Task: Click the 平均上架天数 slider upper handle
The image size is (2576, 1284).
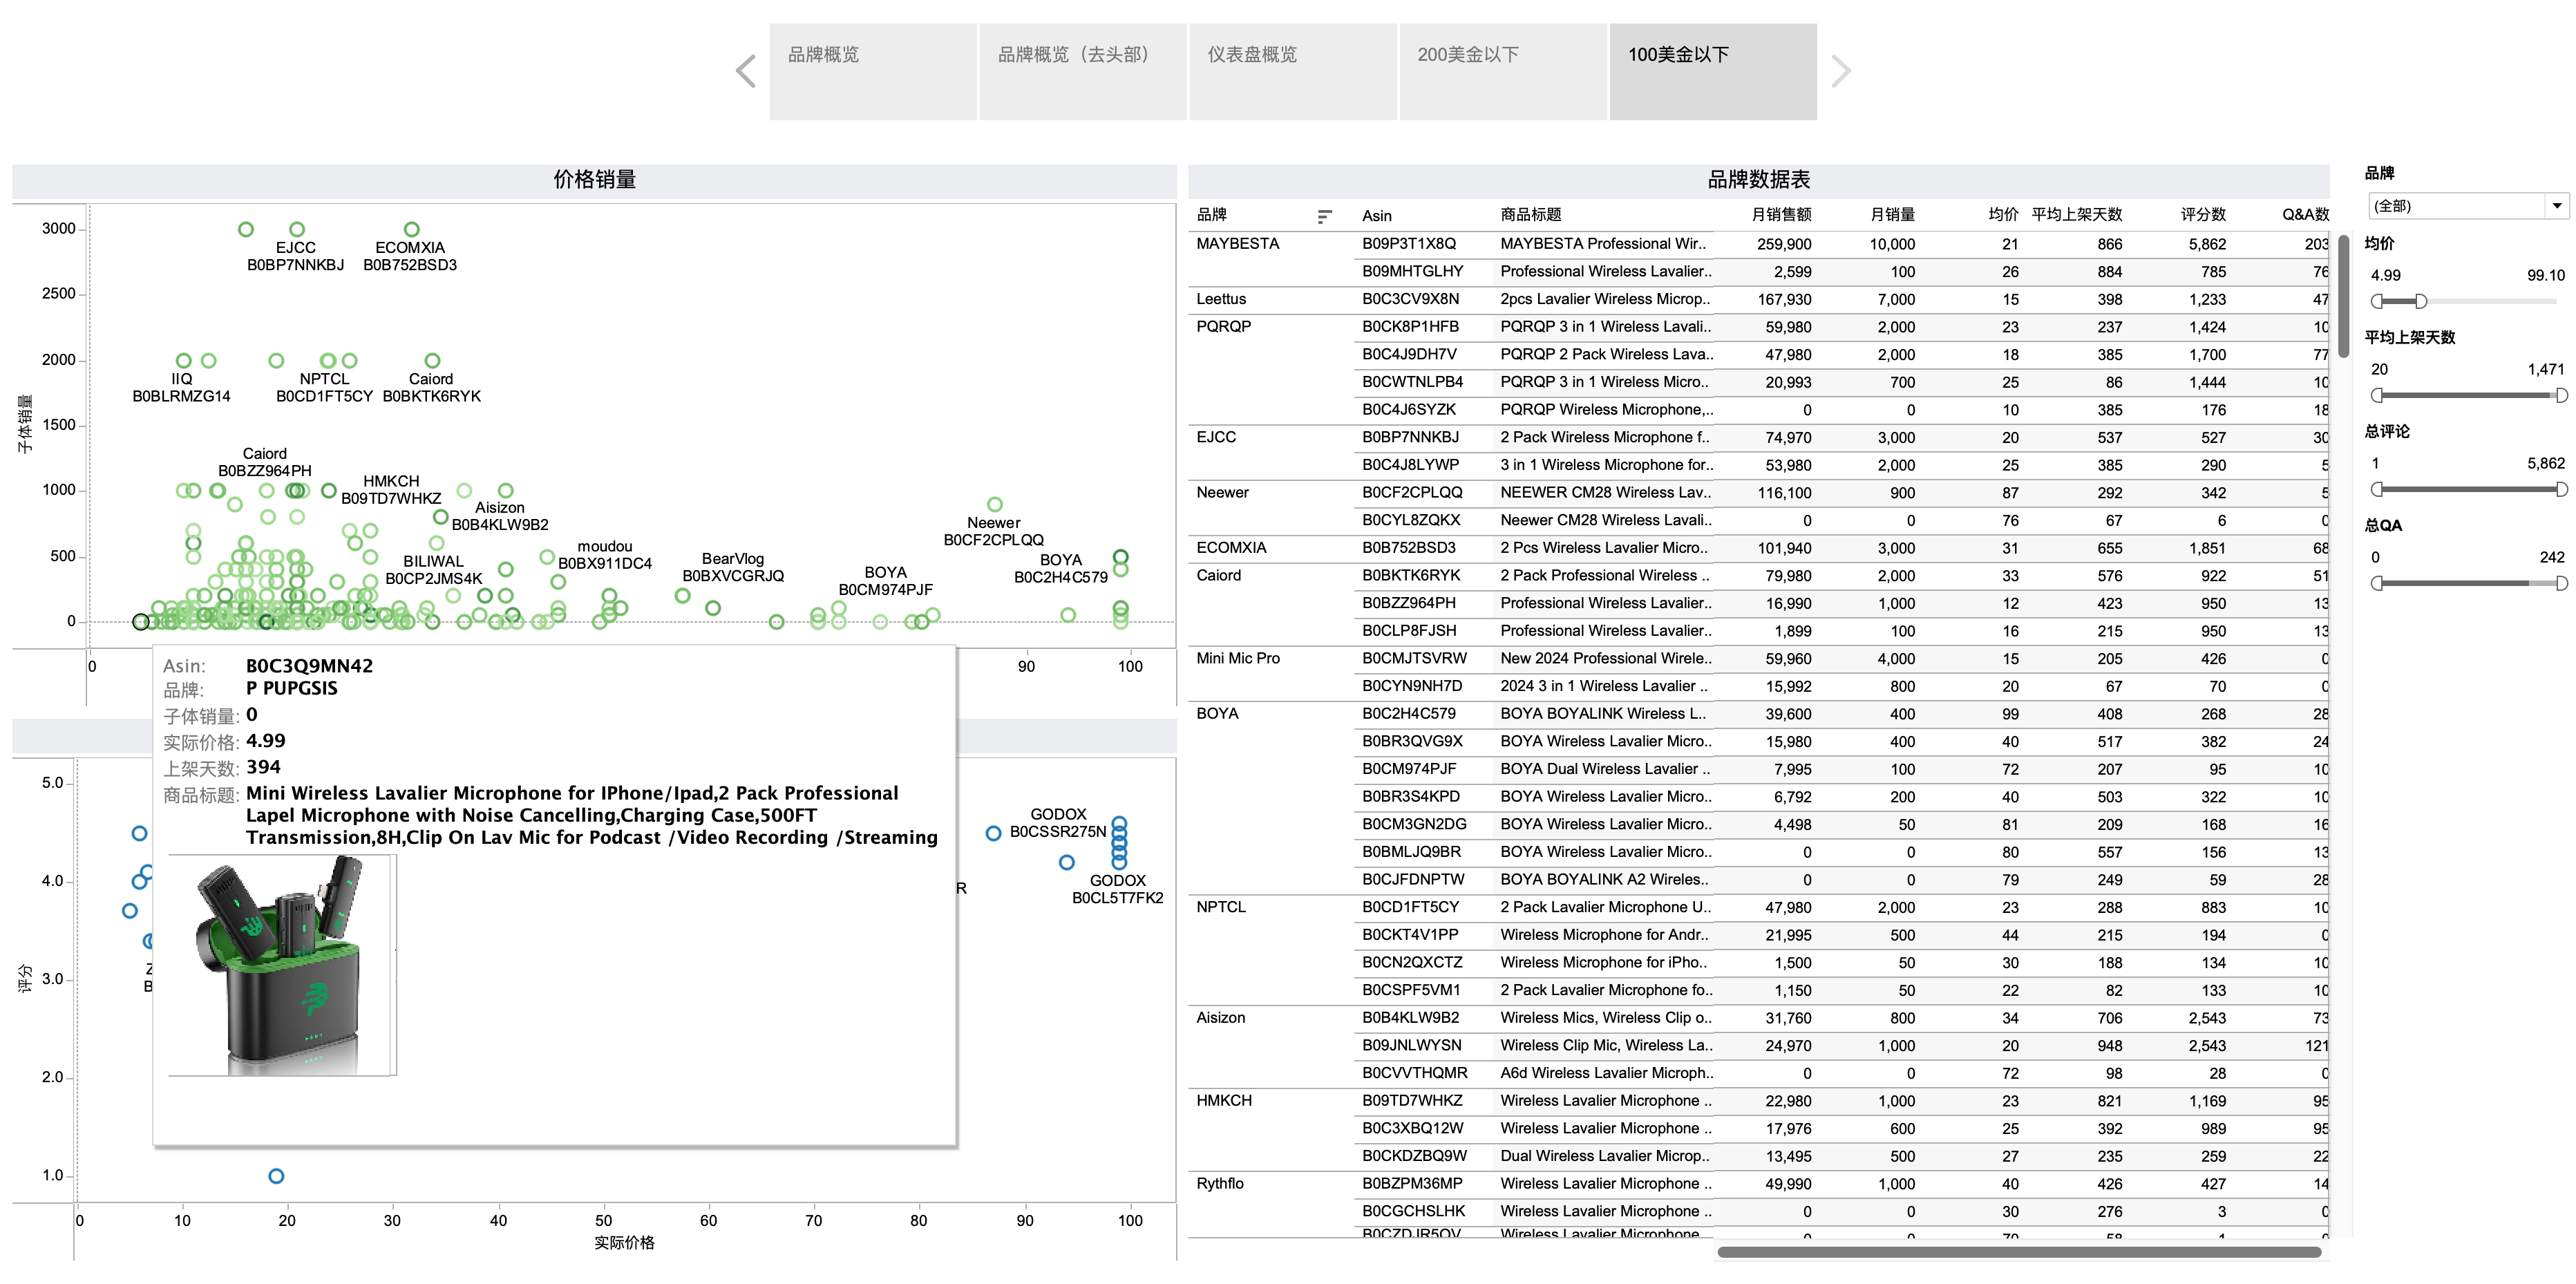Action: tap(2561, 395)
